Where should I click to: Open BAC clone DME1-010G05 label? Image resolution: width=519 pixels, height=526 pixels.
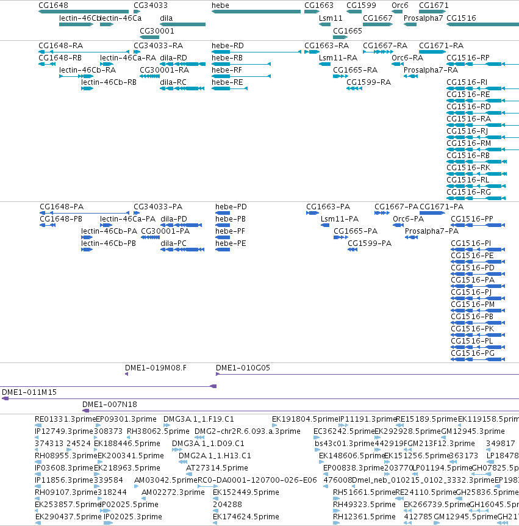click(x=243, y=368)
